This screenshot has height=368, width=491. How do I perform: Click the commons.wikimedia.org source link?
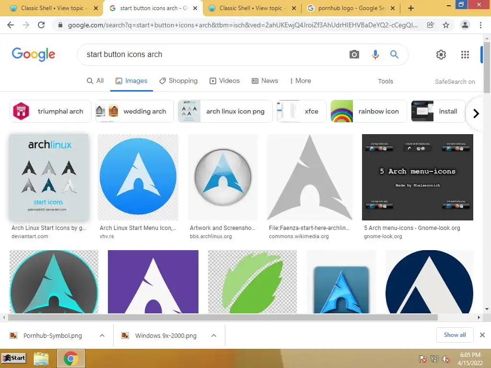pyautogui.click(x=299, y=236)
